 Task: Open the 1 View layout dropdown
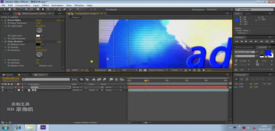click(176, 70)
